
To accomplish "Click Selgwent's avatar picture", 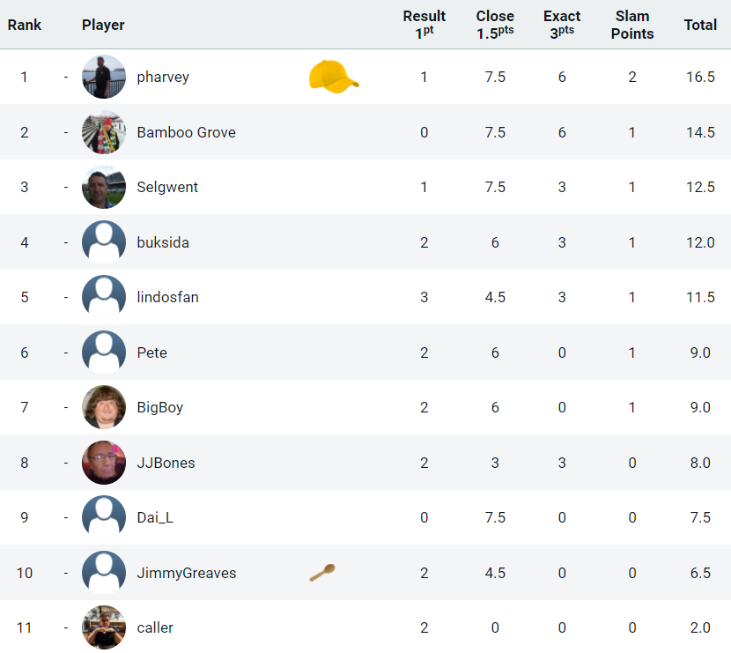I will tap(104, 187).
